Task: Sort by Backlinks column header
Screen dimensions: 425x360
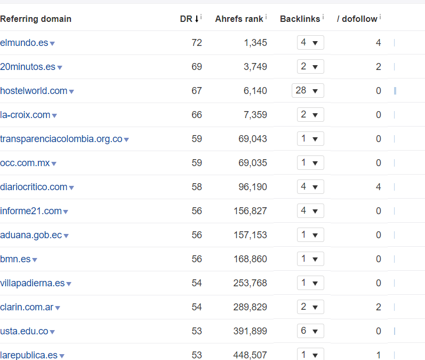Action: coord(300,19)
